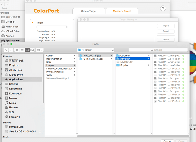The image size is (196, 142).
Task: Switch to icon view in Open dialog
Action: [x=17, y=50]
